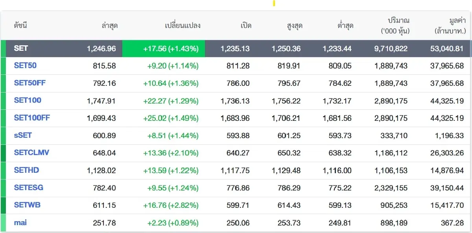Viewport: 472px width, 233px height.
Task: Open the SETWB index page
Action: pyautogui.click(x=26, y=205)
